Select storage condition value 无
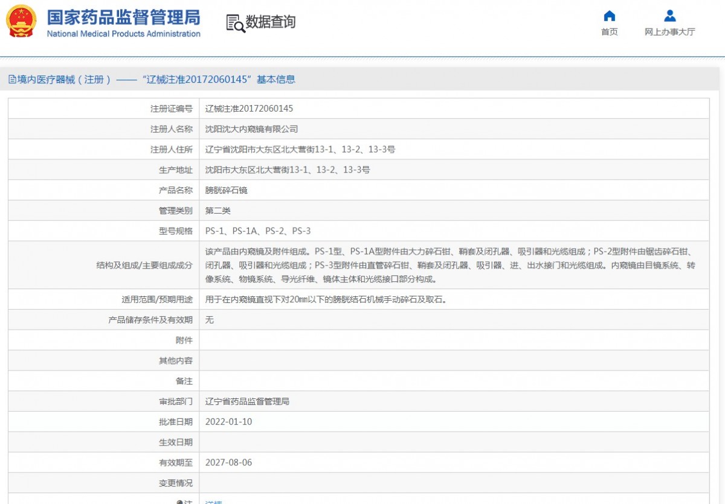Viewport: 725px width, 504px height. tap(210, 320)
